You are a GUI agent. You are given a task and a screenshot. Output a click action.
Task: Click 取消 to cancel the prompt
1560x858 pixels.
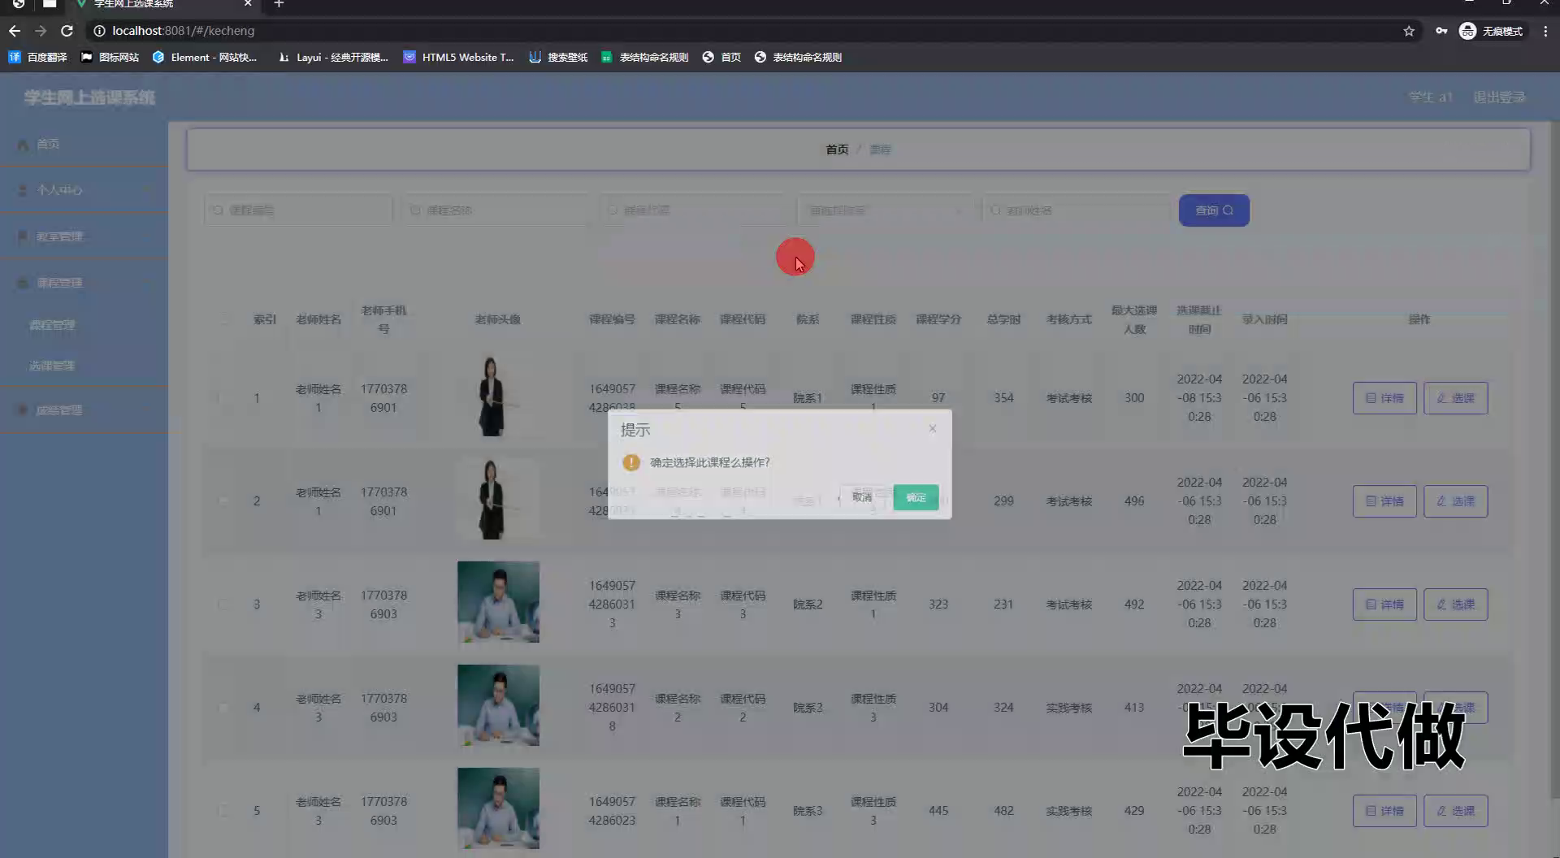point(861,497)
